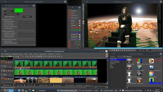Image resolution: width=163 pixels, height=92 pixels.
Task: Enable the Sfuma automation checkbox
Action: (x=70, y=21)
